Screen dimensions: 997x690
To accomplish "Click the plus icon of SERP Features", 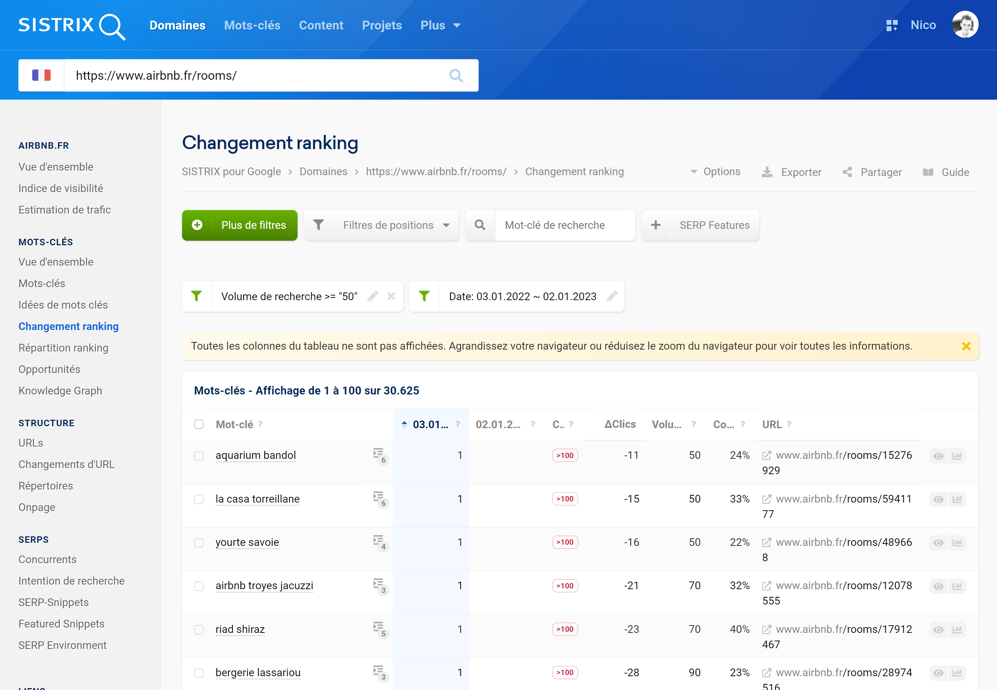I will [x=656, y=225].
